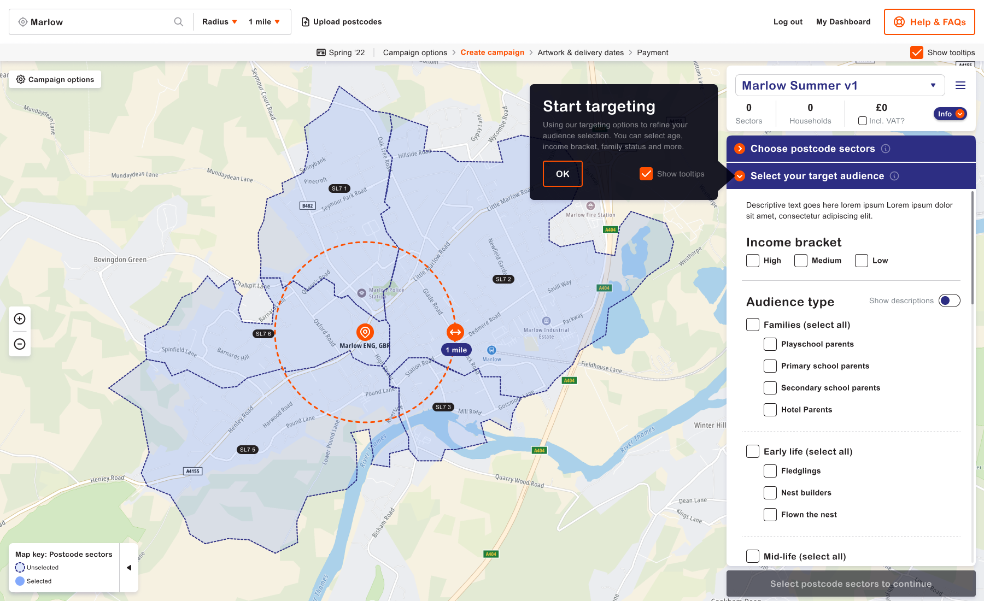The height and width of the screenshot is (601, 984).
Task: Click the Marlow Fire Station map icon
Action: [x=590, y=206]
